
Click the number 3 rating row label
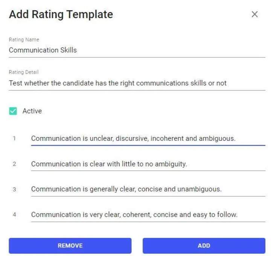click(x=14, y=189)
